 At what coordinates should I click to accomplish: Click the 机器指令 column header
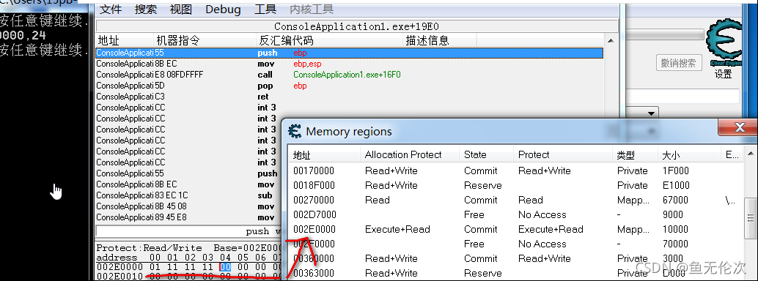tap(205, 40)
